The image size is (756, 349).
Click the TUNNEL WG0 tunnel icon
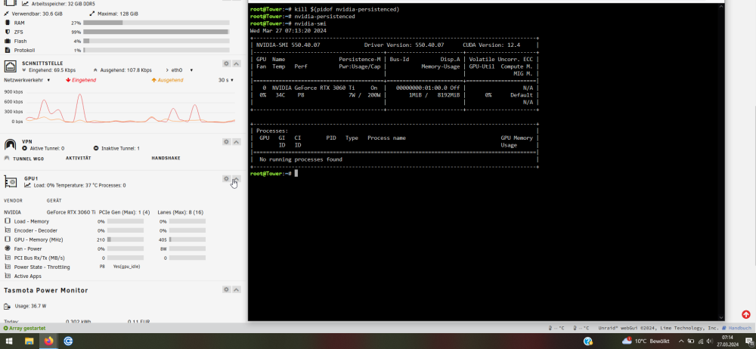pos(7,158)
